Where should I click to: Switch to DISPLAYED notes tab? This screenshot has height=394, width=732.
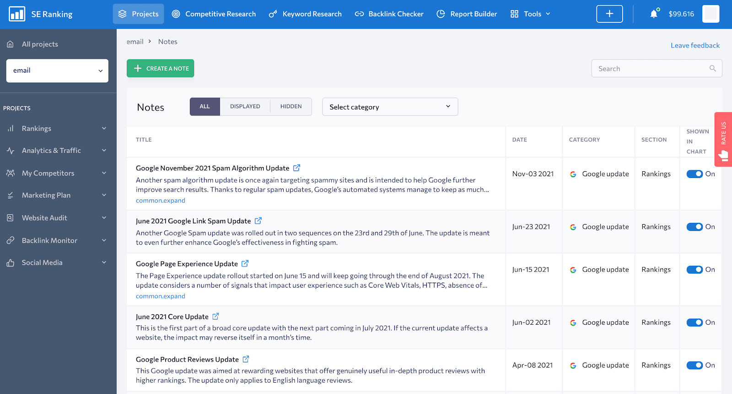245,106
